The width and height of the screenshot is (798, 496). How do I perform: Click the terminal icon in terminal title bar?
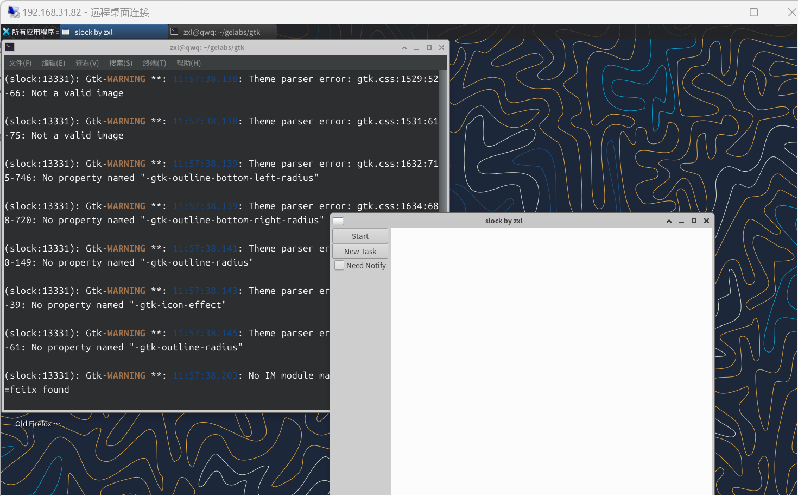point(10,47)
